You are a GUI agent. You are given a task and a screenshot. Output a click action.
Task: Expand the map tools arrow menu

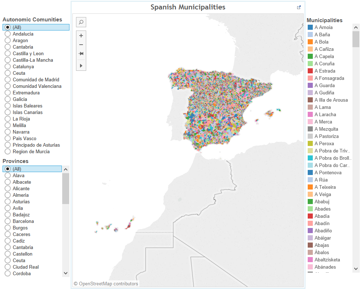pyautogui.click(x=81, y=66)
